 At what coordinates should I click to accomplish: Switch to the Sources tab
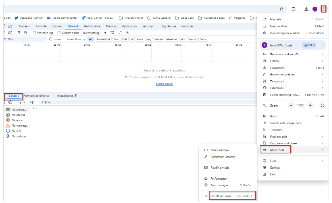click(x=57, y=26)
